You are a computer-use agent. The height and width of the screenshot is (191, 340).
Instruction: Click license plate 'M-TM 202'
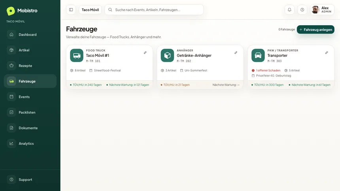(184, 61)
